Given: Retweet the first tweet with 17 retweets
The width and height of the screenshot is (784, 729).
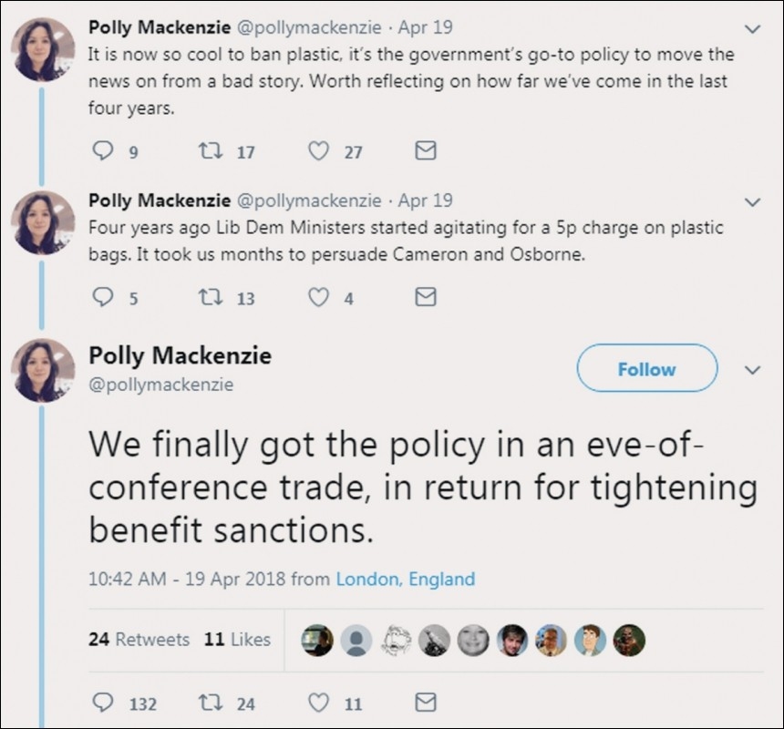Looking at the screenshot, I should [210, 151].
